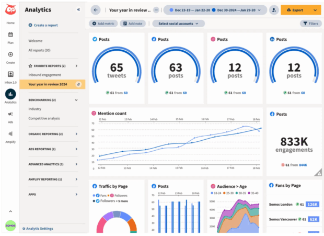The height and width of the screenshot is (236, 324).
Task: Toggle favorite star on Your year in review 2024
Action: 78,84
